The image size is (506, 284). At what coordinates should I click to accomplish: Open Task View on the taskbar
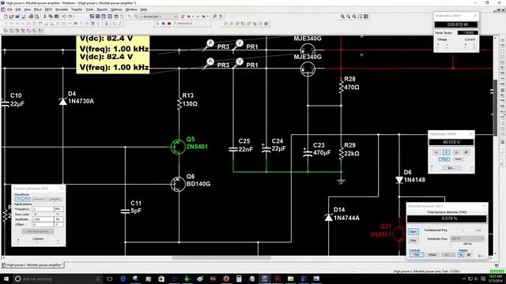tap(109, 278)
